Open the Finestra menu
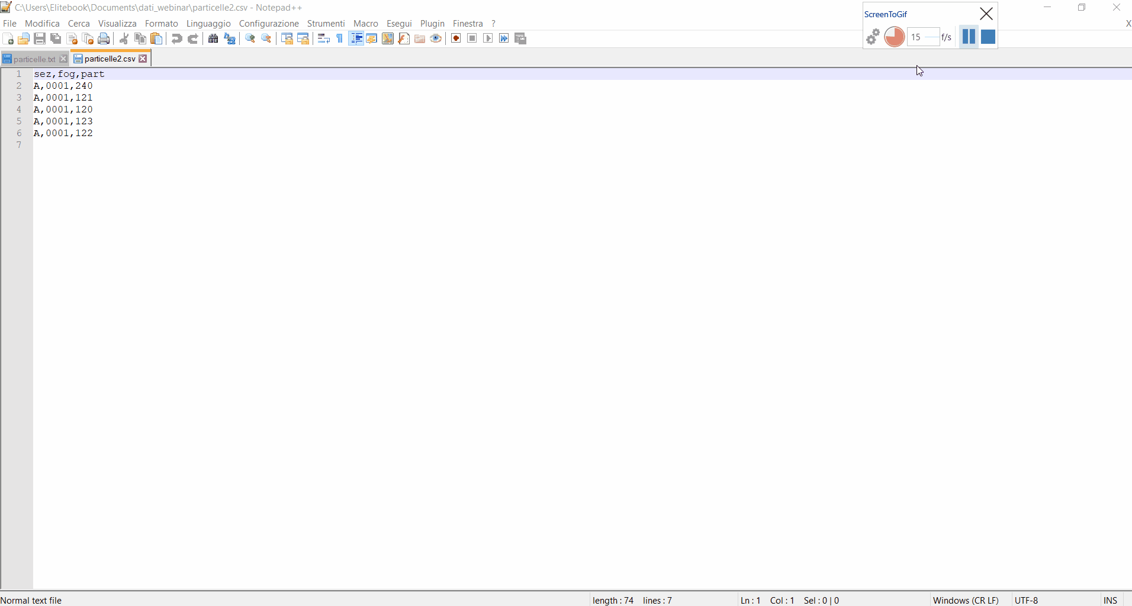1132x606 pixels. pos(468,24)
